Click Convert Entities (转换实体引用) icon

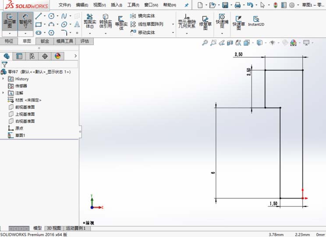pyautogui.click(x=105, y=21)
